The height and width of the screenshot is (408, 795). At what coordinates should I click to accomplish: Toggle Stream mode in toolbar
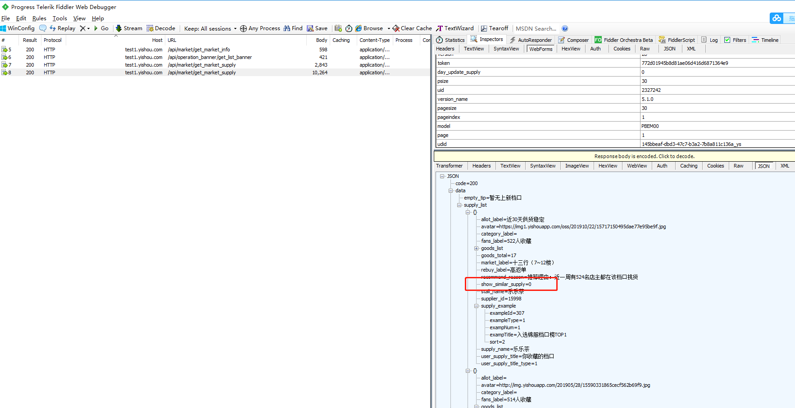click(129, 28)
